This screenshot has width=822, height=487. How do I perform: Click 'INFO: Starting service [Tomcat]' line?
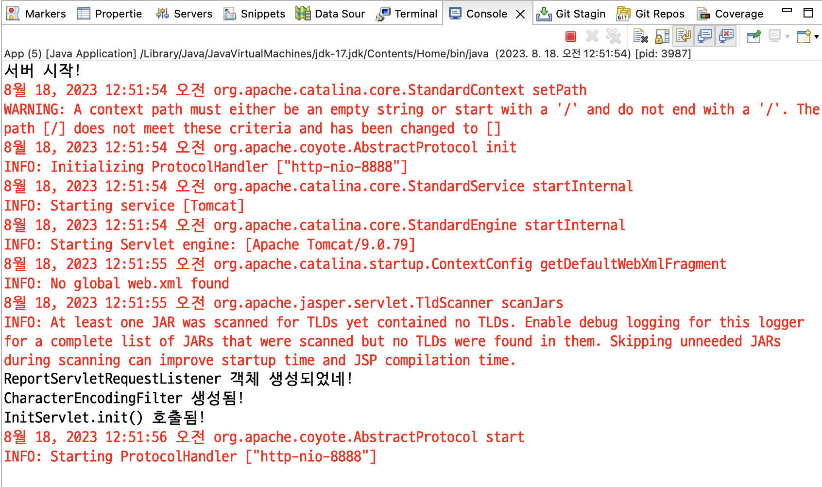[x=124, y=206]
